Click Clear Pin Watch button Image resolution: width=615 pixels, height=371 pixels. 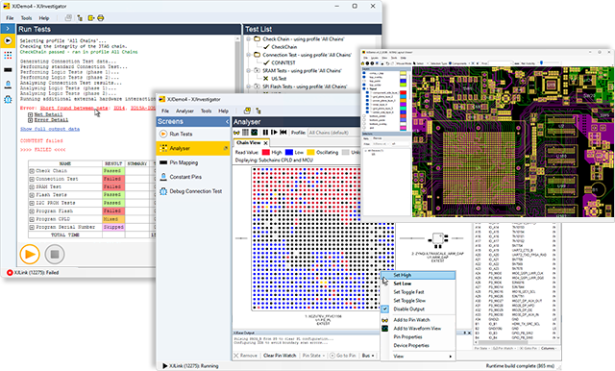(x=280, y=356)
